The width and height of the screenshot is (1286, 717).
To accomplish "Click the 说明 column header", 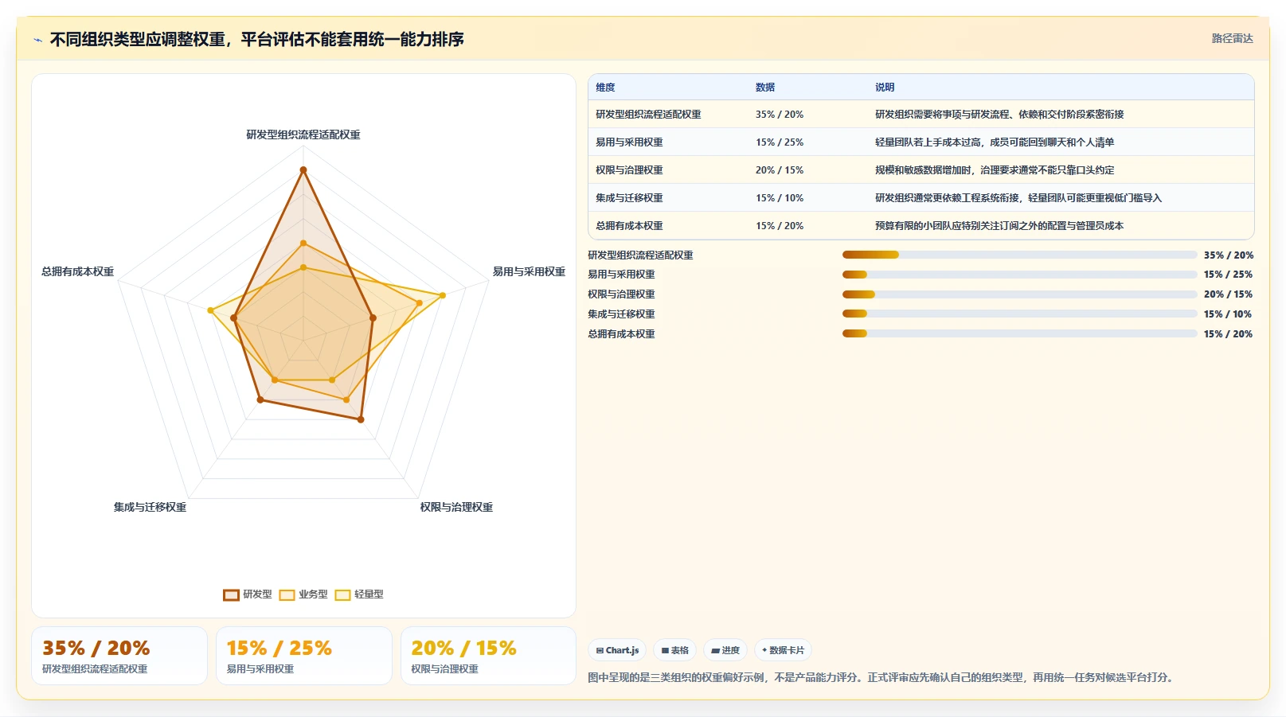I will click(x=885, y=88).
